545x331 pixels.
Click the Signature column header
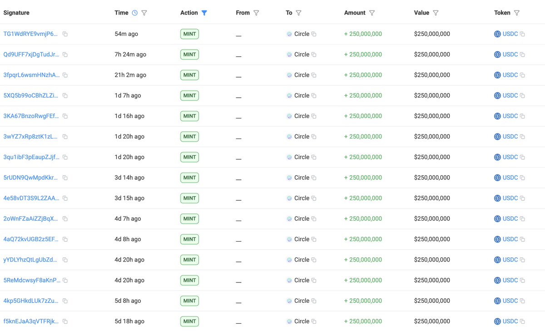tap(16, 13)
